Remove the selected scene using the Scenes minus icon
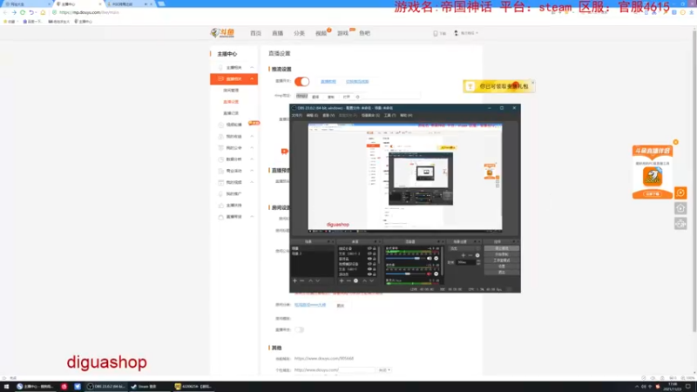697x392 pixels. point(301,280)
